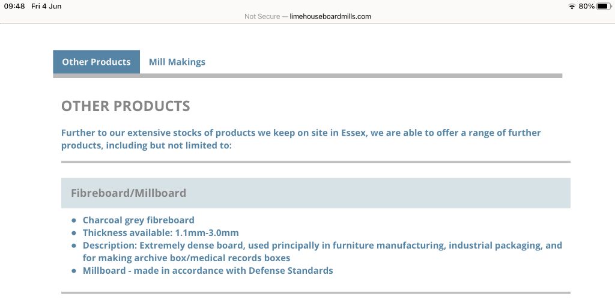
Task: Click the Thickness available 1.1mm-3.0mm line
Action: coord(161,232)
